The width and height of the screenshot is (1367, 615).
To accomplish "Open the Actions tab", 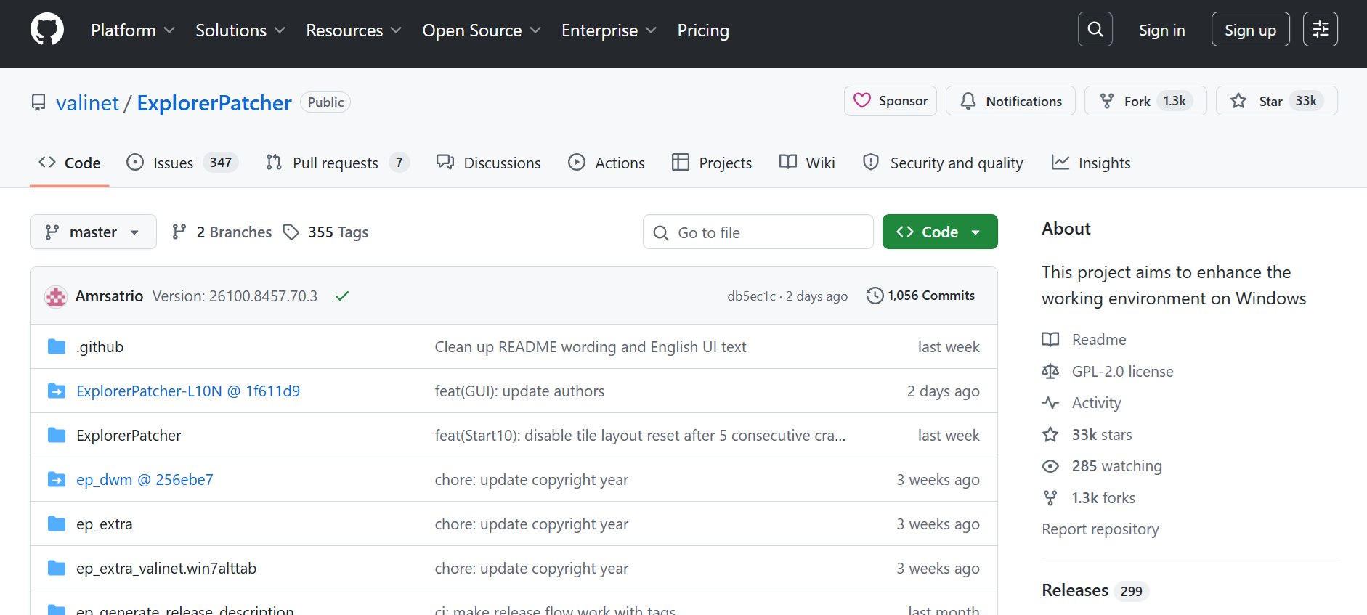I will (x=607, y=163).
